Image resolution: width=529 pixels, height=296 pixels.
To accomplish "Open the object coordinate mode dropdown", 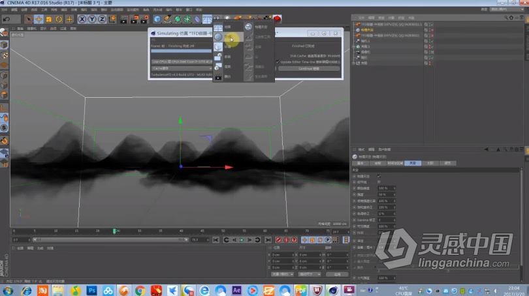I will [282, 274].
